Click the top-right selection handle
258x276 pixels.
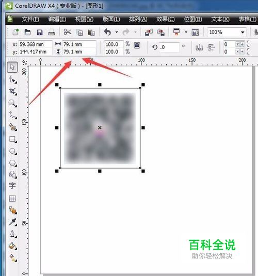(143, 85)
